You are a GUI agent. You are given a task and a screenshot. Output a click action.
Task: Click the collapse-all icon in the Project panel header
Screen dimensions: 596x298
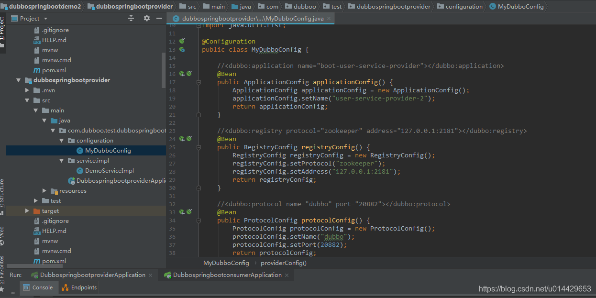(131, 18)
